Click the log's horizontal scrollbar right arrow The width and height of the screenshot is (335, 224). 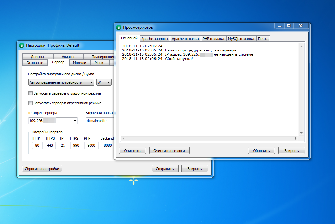point(296,138)
